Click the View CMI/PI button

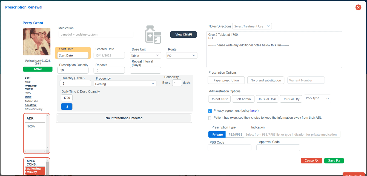point(184,35)
